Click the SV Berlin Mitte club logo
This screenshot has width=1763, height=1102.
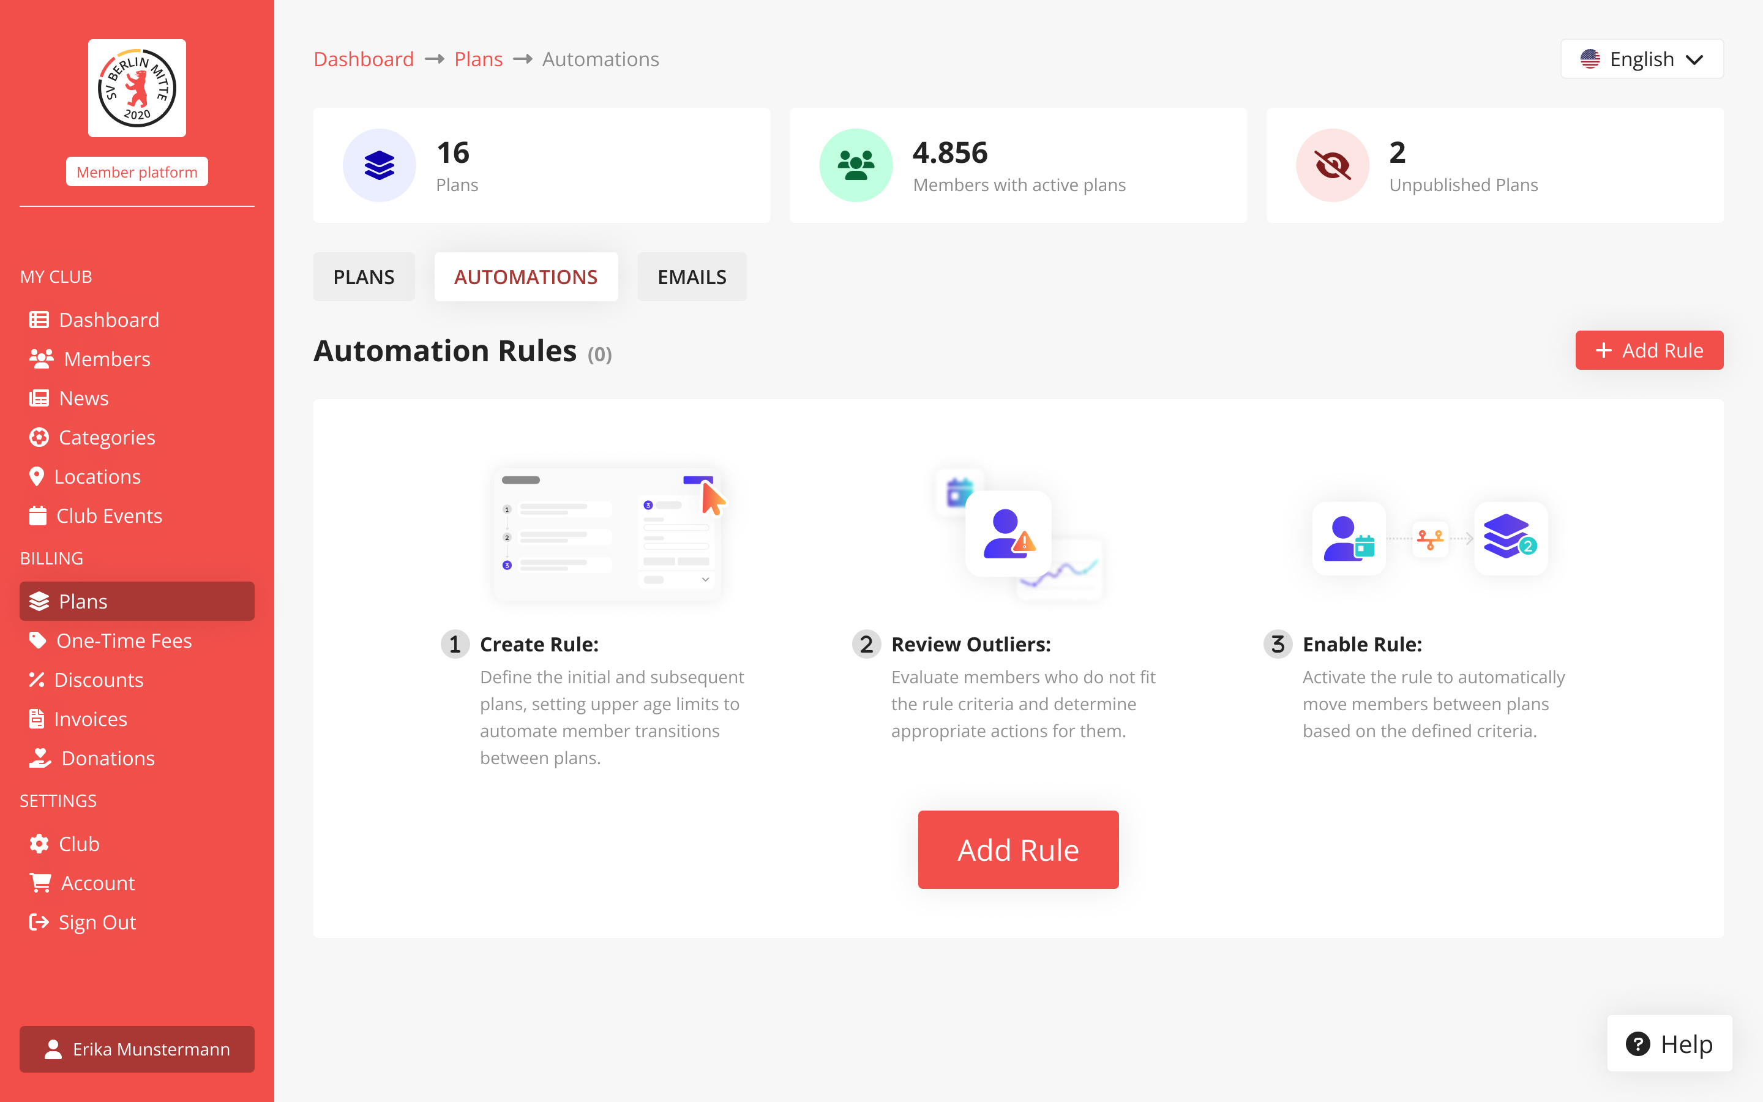pos(137,88)
